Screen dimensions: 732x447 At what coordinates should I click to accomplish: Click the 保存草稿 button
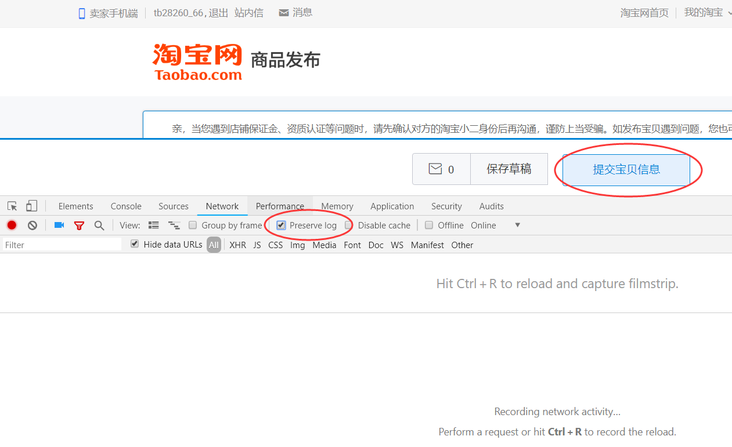coord(509,169)
